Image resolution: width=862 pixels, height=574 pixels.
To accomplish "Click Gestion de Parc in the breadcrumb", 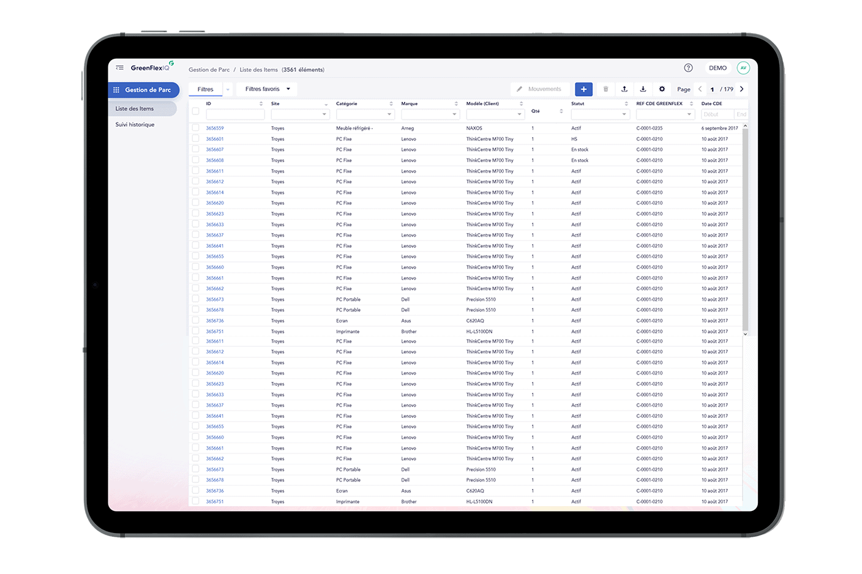I will pyautogui.click(x=209, y=70).
